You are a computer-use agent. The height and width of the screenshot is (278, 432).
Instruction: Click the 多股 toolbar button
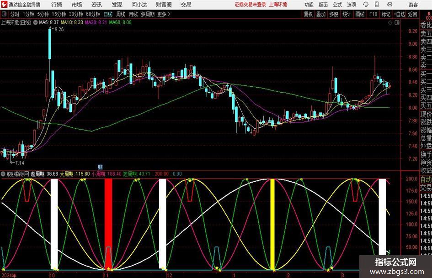(334, 14)
